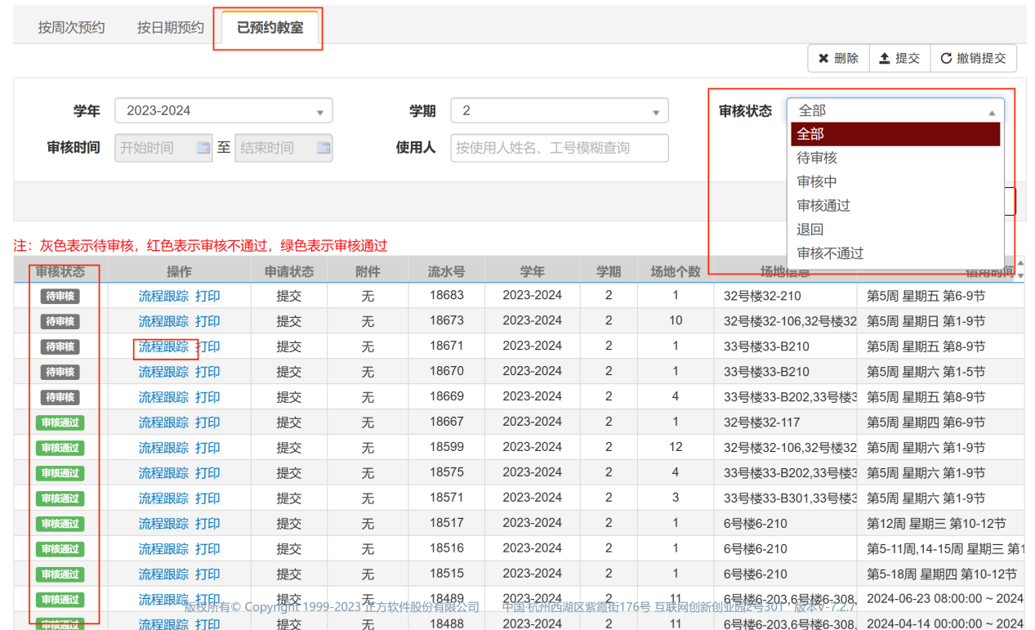Screen dimensions: 1035x630
Task: Click 打印 for serial number 18599
Action: click(207, 448)
